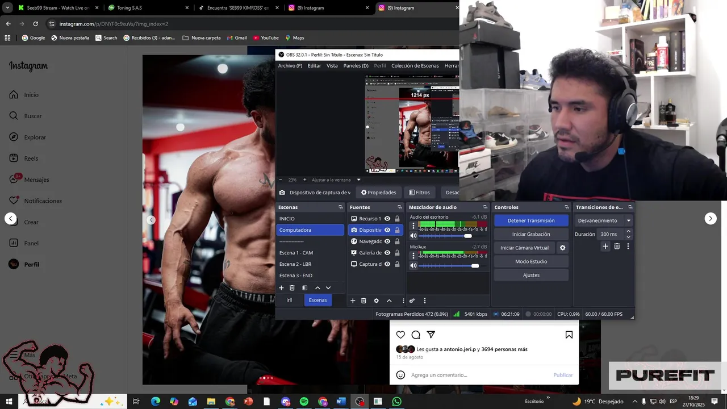The image size is (727, 409).
Task: Open Spotify from the Windows taskbar
Action: tap(304, 402)
